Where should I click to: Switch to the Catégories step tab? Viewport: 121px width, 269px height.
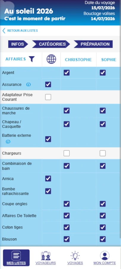coord(51,44)
